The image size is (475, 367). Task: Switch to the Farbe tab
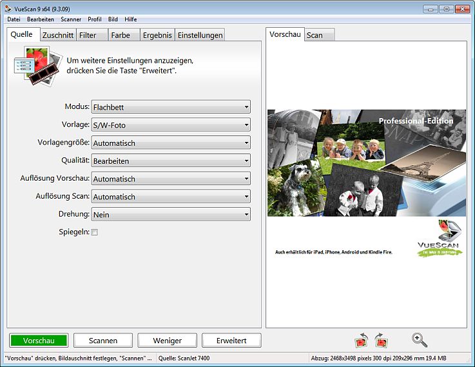tap(124, 35)
